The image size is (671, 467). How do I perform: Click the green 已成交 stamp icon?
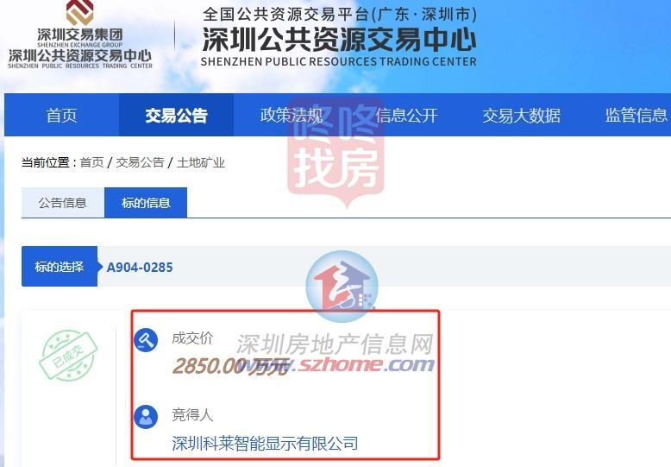click(x=68, y=355)
